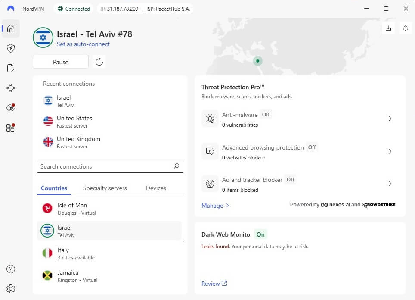Enable the Ad and tracker blocker

291,180
